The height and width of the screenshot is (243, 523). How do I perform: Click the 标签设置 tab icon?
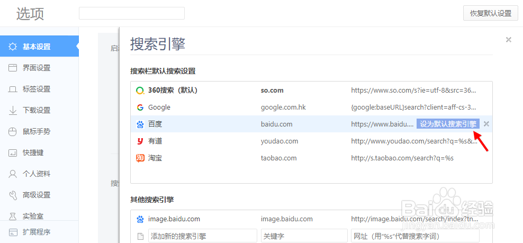click(13, 89)
